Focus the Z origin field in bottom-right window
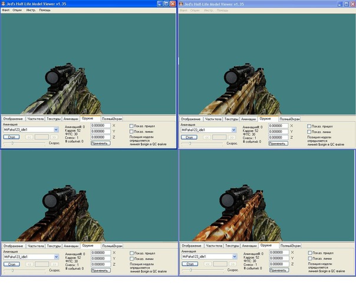Viewport: 356px width, 285px height. pyautogui.click(x=279, y=264)
